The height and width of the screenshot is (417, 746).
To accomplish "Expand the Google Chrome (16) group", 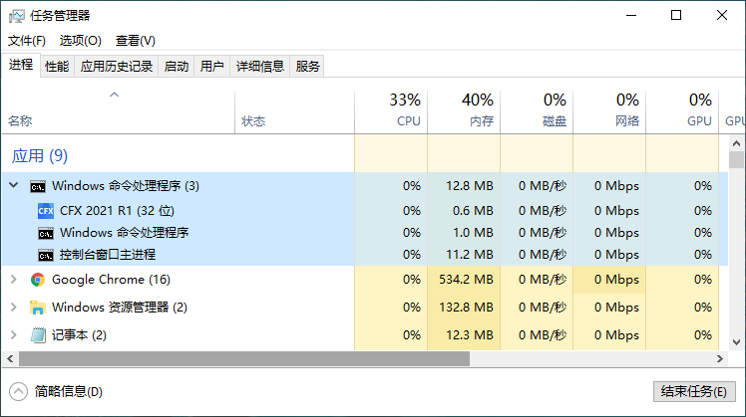I will coord(14,280).
